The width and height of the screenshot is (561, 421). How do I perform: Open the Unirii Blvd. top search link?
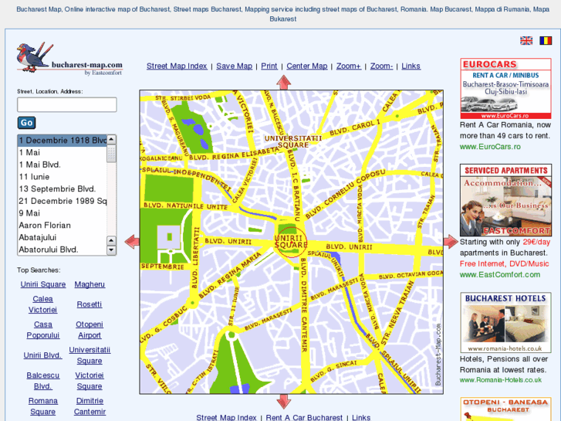click(x=42, y=355)
